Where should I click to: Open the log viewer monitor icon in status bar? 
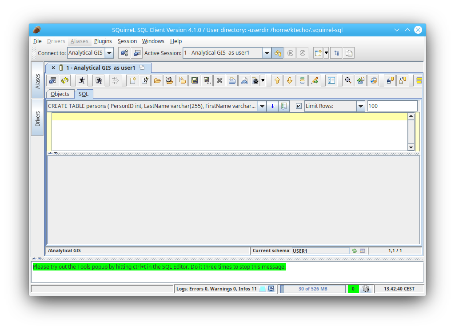click(271, 289)
